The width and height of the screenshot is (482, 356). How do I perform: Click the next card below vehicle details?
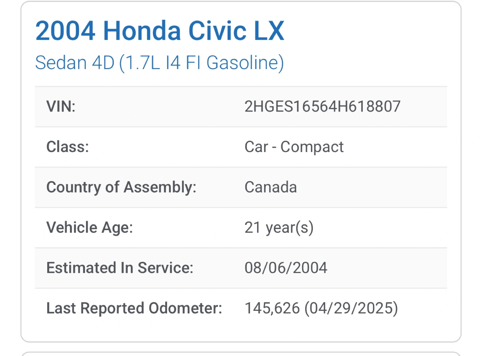click(241, 354)
